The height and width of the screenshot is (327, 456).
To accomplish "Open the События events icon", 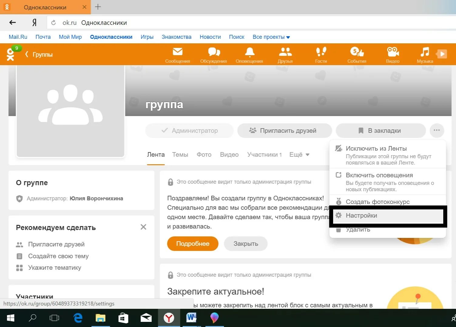I will [x=357, y=55].
